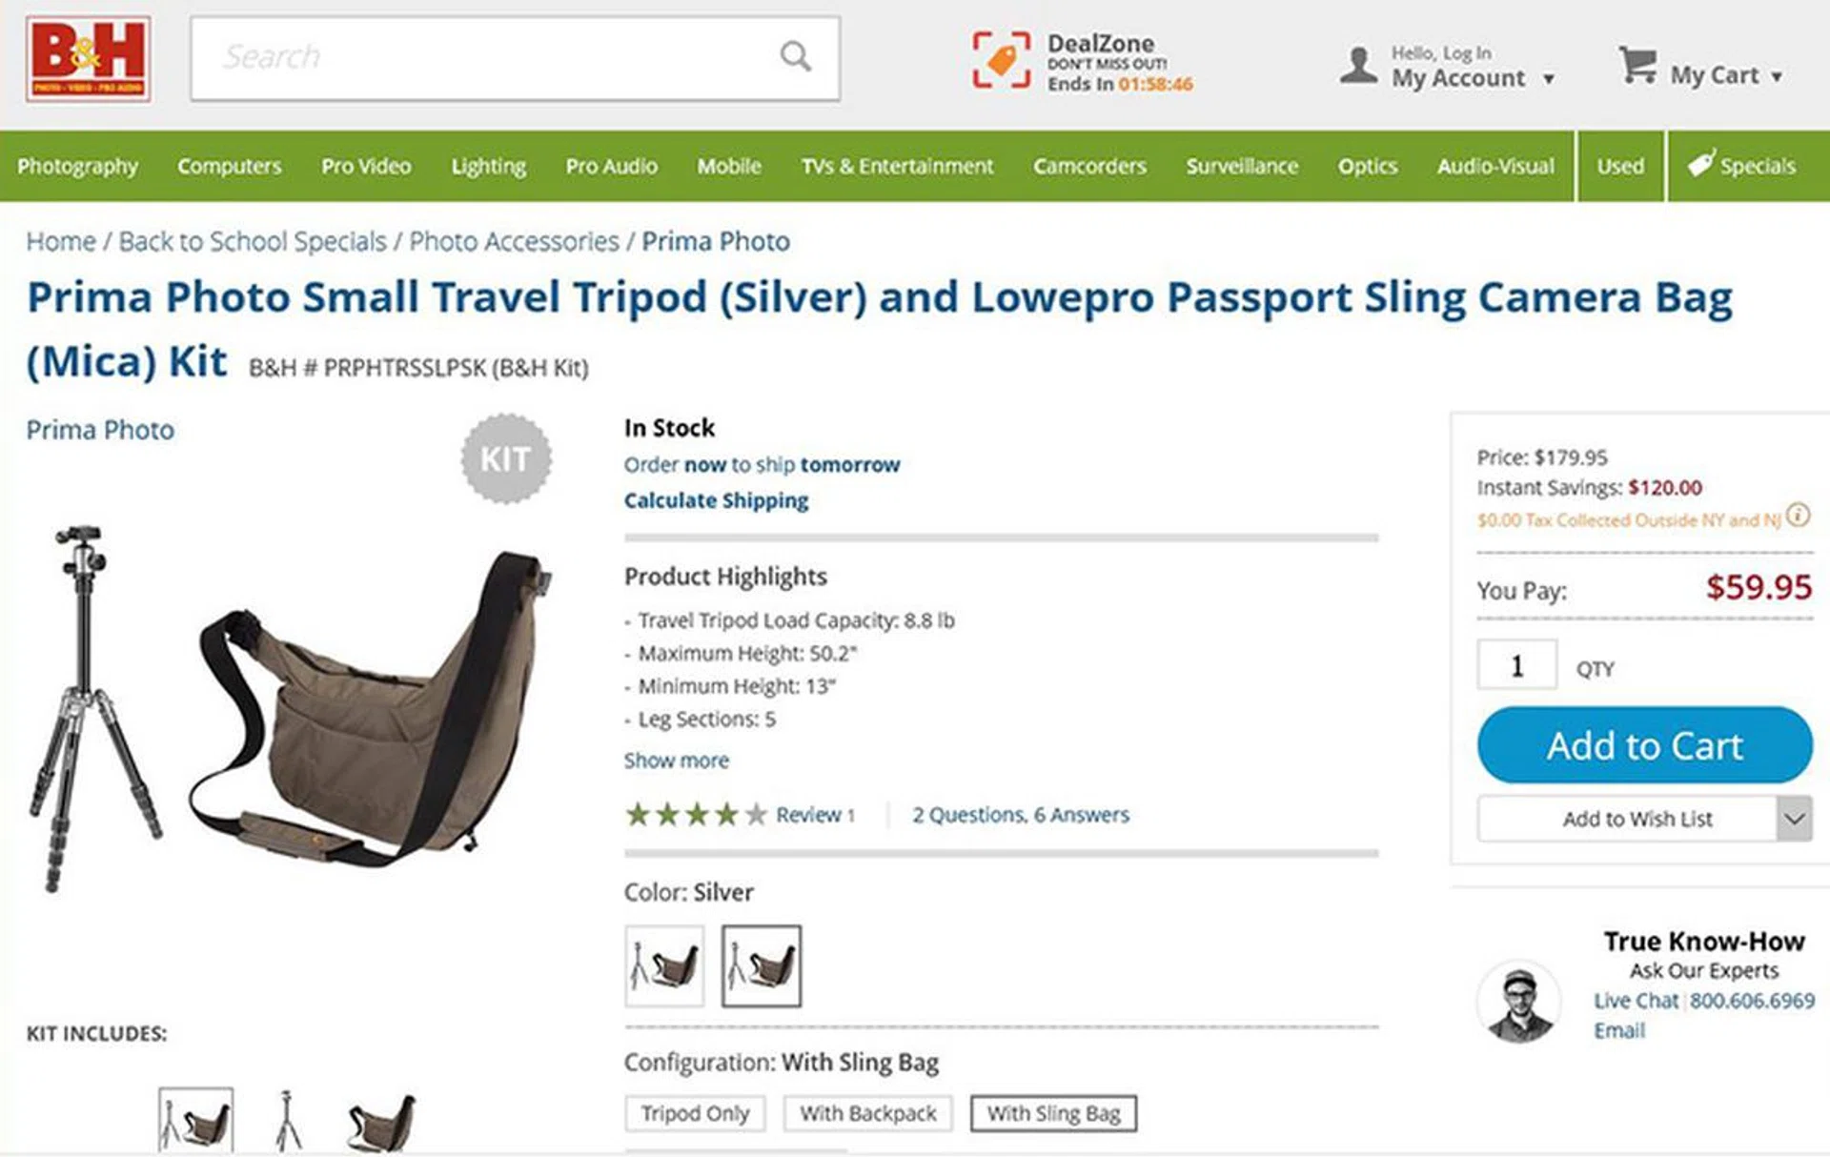
Task: Select the first color swatch thumbnail
Action: (664, 965)
